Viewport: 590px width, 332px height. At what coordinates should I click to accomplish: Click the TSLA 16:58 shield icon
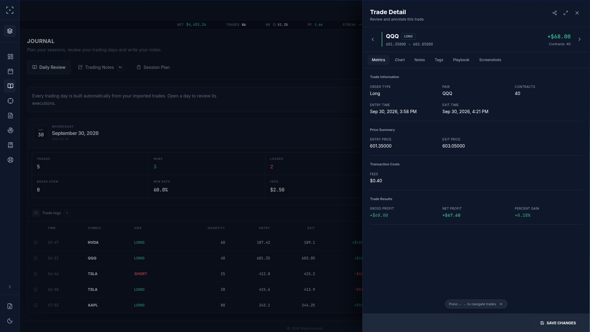[x=36, y=290]
